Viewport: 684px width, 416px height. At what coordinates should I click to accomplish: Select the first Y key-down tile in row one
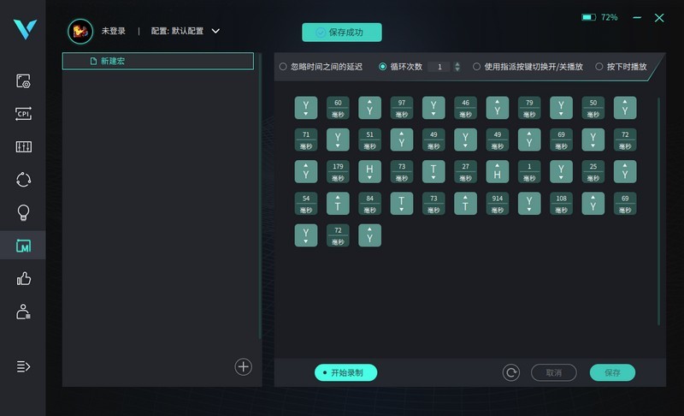306,108
